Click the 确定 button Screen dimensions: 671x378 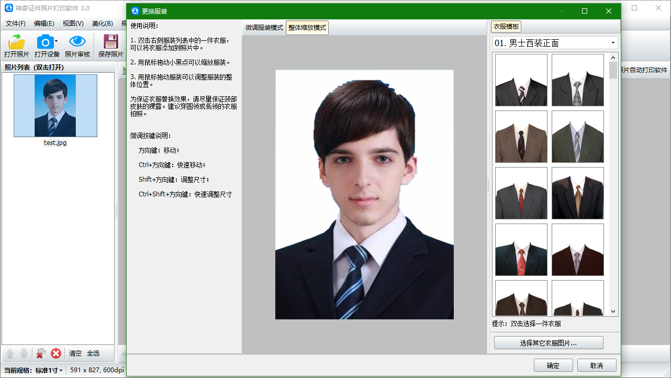pyautogui.click(x=553, y=365)
